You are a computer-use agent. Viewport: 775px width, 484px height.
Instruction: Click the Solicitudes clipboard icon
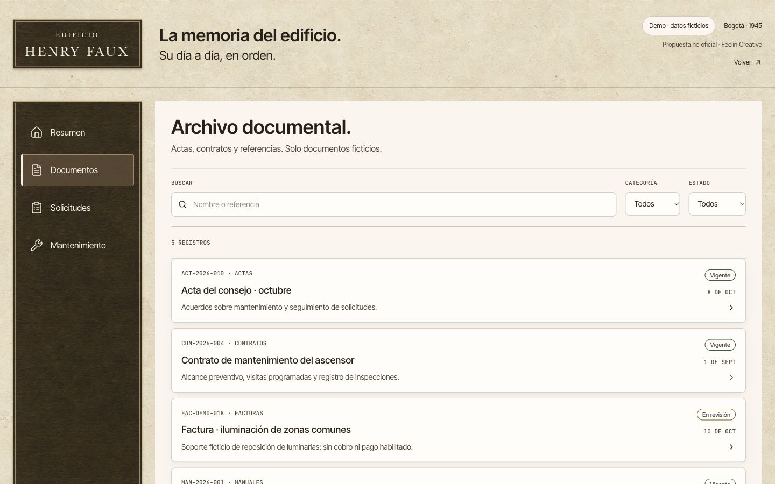pyautogui.click(x=37, y=208)
